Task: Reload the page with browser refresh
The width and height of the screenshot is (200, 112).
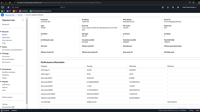Action: (10, 3)
